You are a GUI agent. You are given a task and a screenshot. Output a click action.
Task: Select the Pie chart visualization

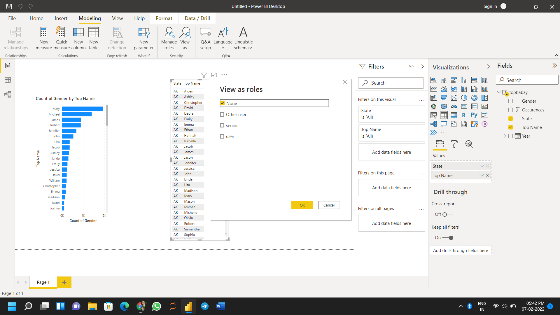tap(464, 98)
